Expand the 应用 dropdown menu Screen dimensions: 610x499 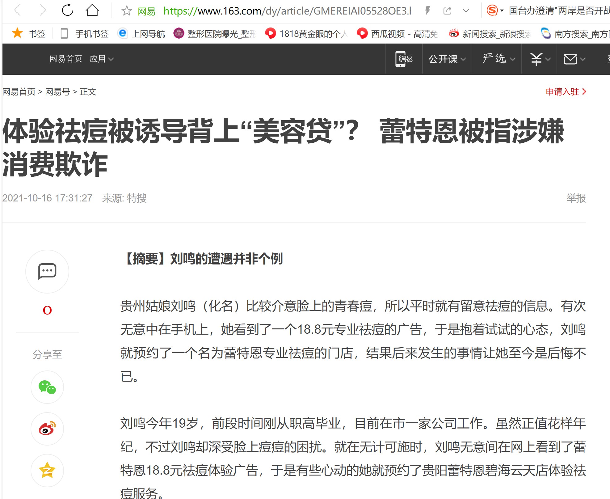[101, 59]
